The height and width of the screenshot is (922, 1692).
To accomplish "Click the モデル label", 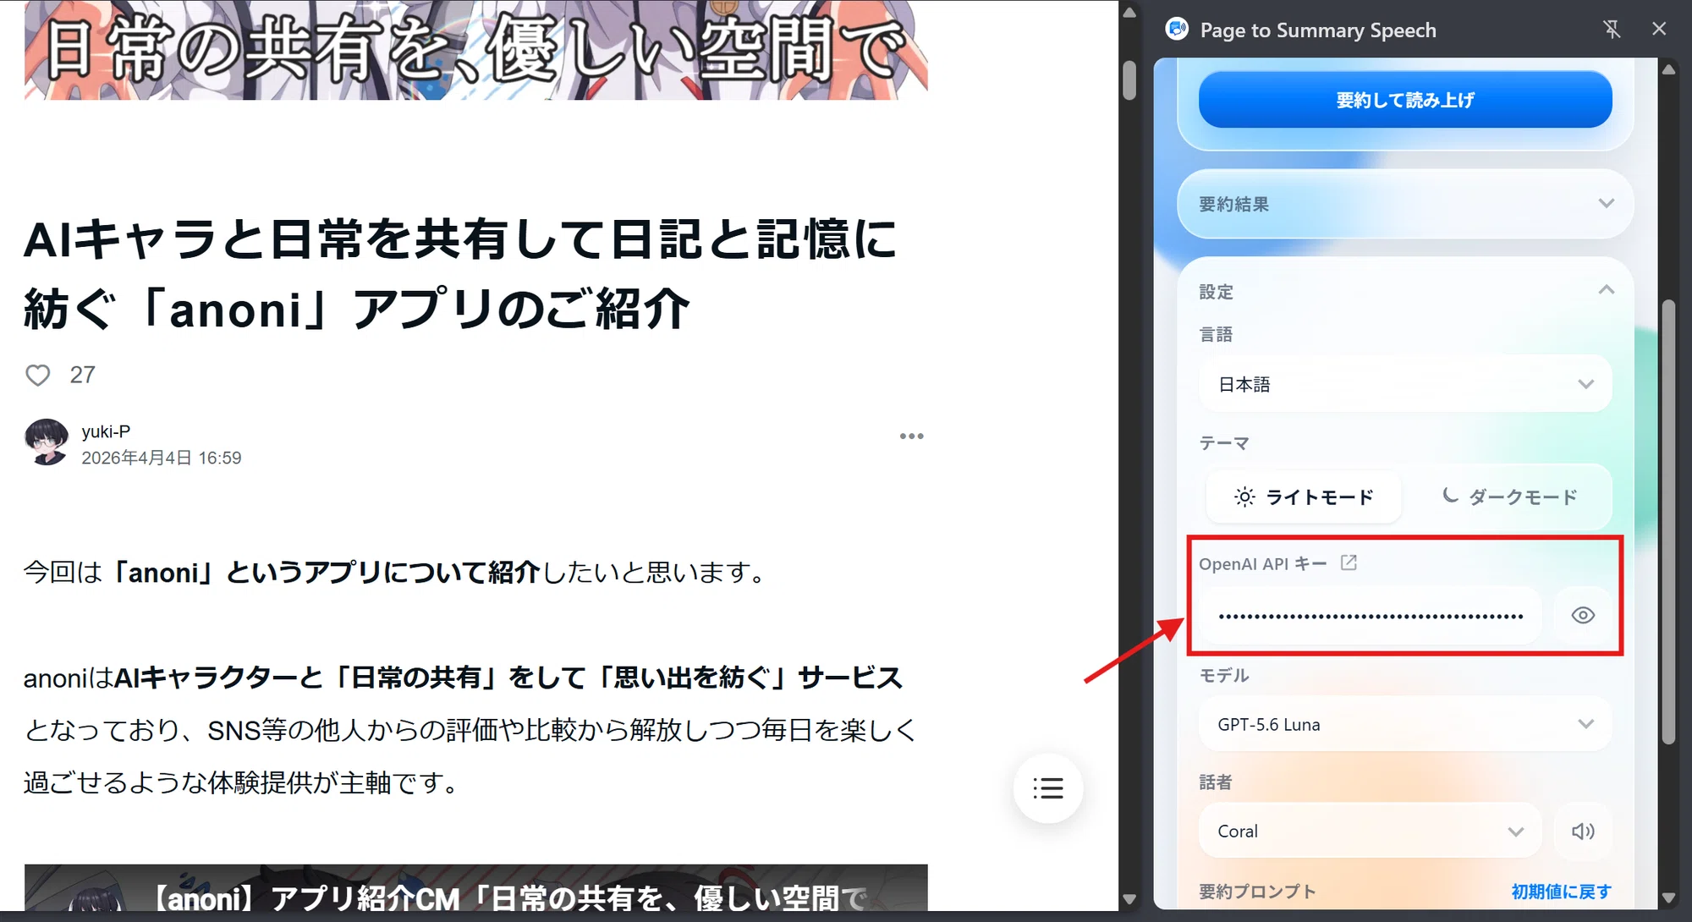I will [x=1224, y=676].
